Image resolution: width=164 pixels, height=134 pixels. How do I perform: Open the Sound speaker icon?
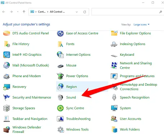point(60,97)
